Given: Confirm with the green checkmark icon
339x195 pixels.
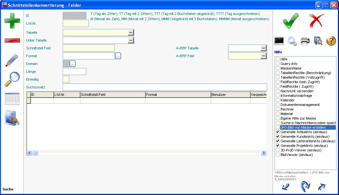Looking at the screenshot, I should [x=291, y=21].
